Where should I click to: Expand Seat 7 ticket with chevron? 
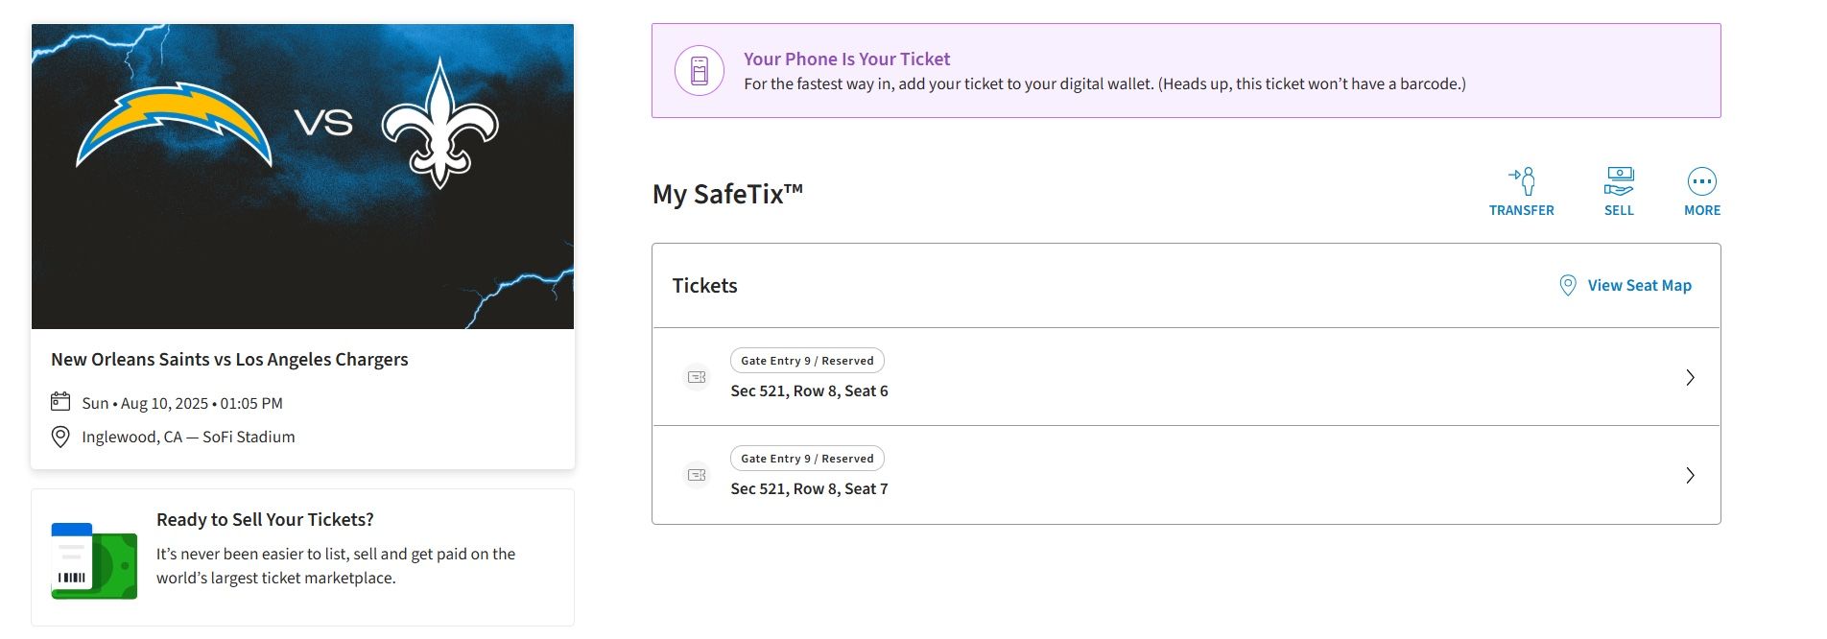pyautogui.click(x=1690, y=475)
